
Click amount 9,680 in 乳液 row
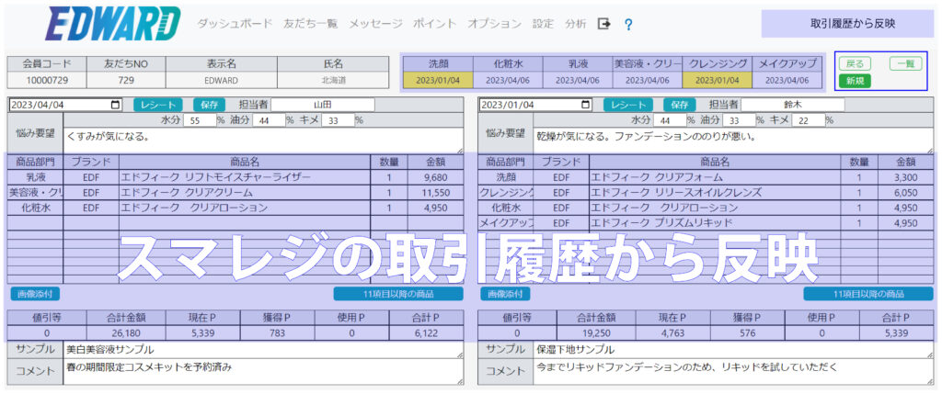(x=435, y=177)
